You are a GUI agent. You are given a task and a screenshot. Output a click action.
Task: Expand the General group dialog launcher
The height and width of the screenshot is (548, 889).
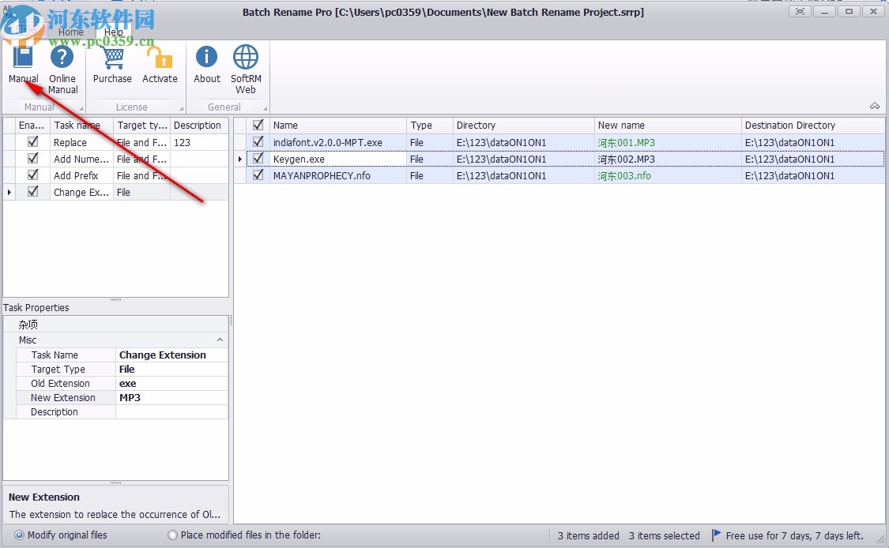point(265,108)
